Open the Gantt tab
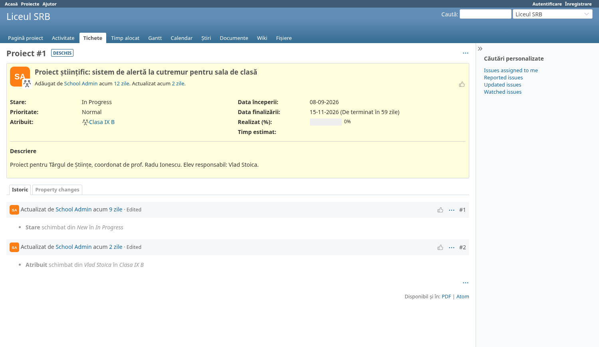Viewport: 599px width, 347px height. (155, 38)
